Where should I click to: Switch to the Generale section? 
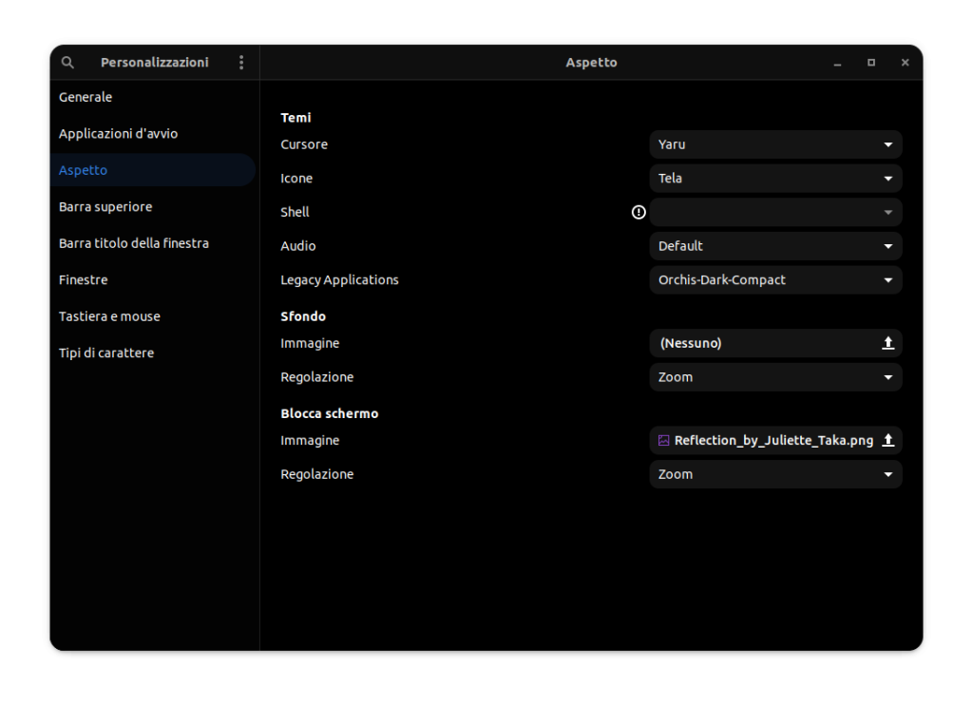tap(86, 97)
